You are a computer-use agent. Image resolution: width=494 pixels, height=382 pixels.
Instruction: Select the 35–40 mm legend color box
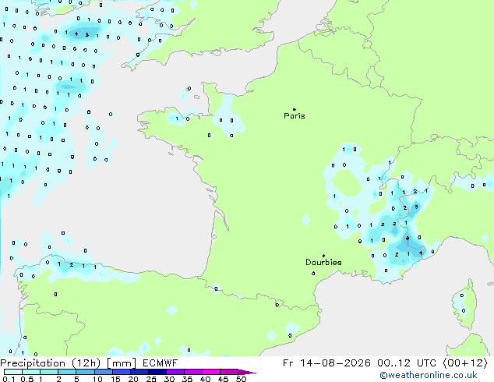(192, 372)
